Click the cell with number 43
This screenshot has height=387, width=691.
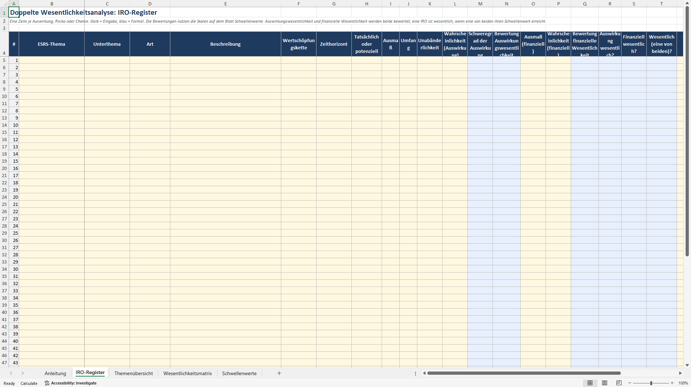click(14, 363)
